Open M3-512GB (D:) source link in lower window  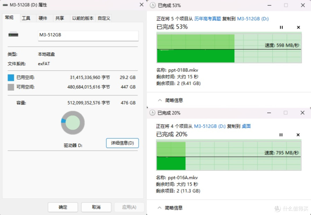click(210, 126)
